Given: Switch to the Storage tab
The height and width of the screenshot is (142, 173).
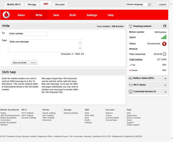Looking at the screenshot, I should (32, 4).
